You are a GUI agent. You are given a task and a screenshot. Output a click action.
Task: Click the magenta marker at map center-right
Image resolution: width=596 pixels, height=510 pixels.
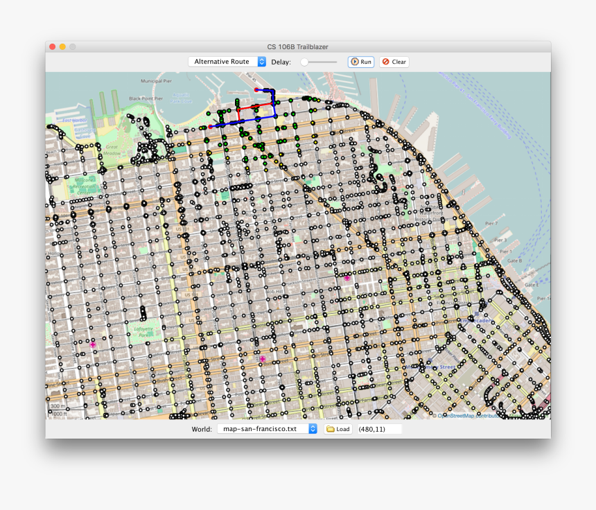(x=347, y=279)
